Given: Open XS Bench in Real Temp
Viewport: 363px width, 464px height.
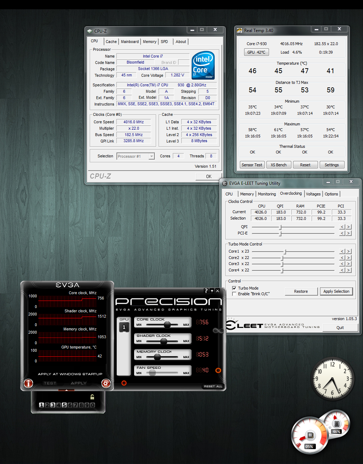Looking at the screenshot, I should [x=279, y=165].
